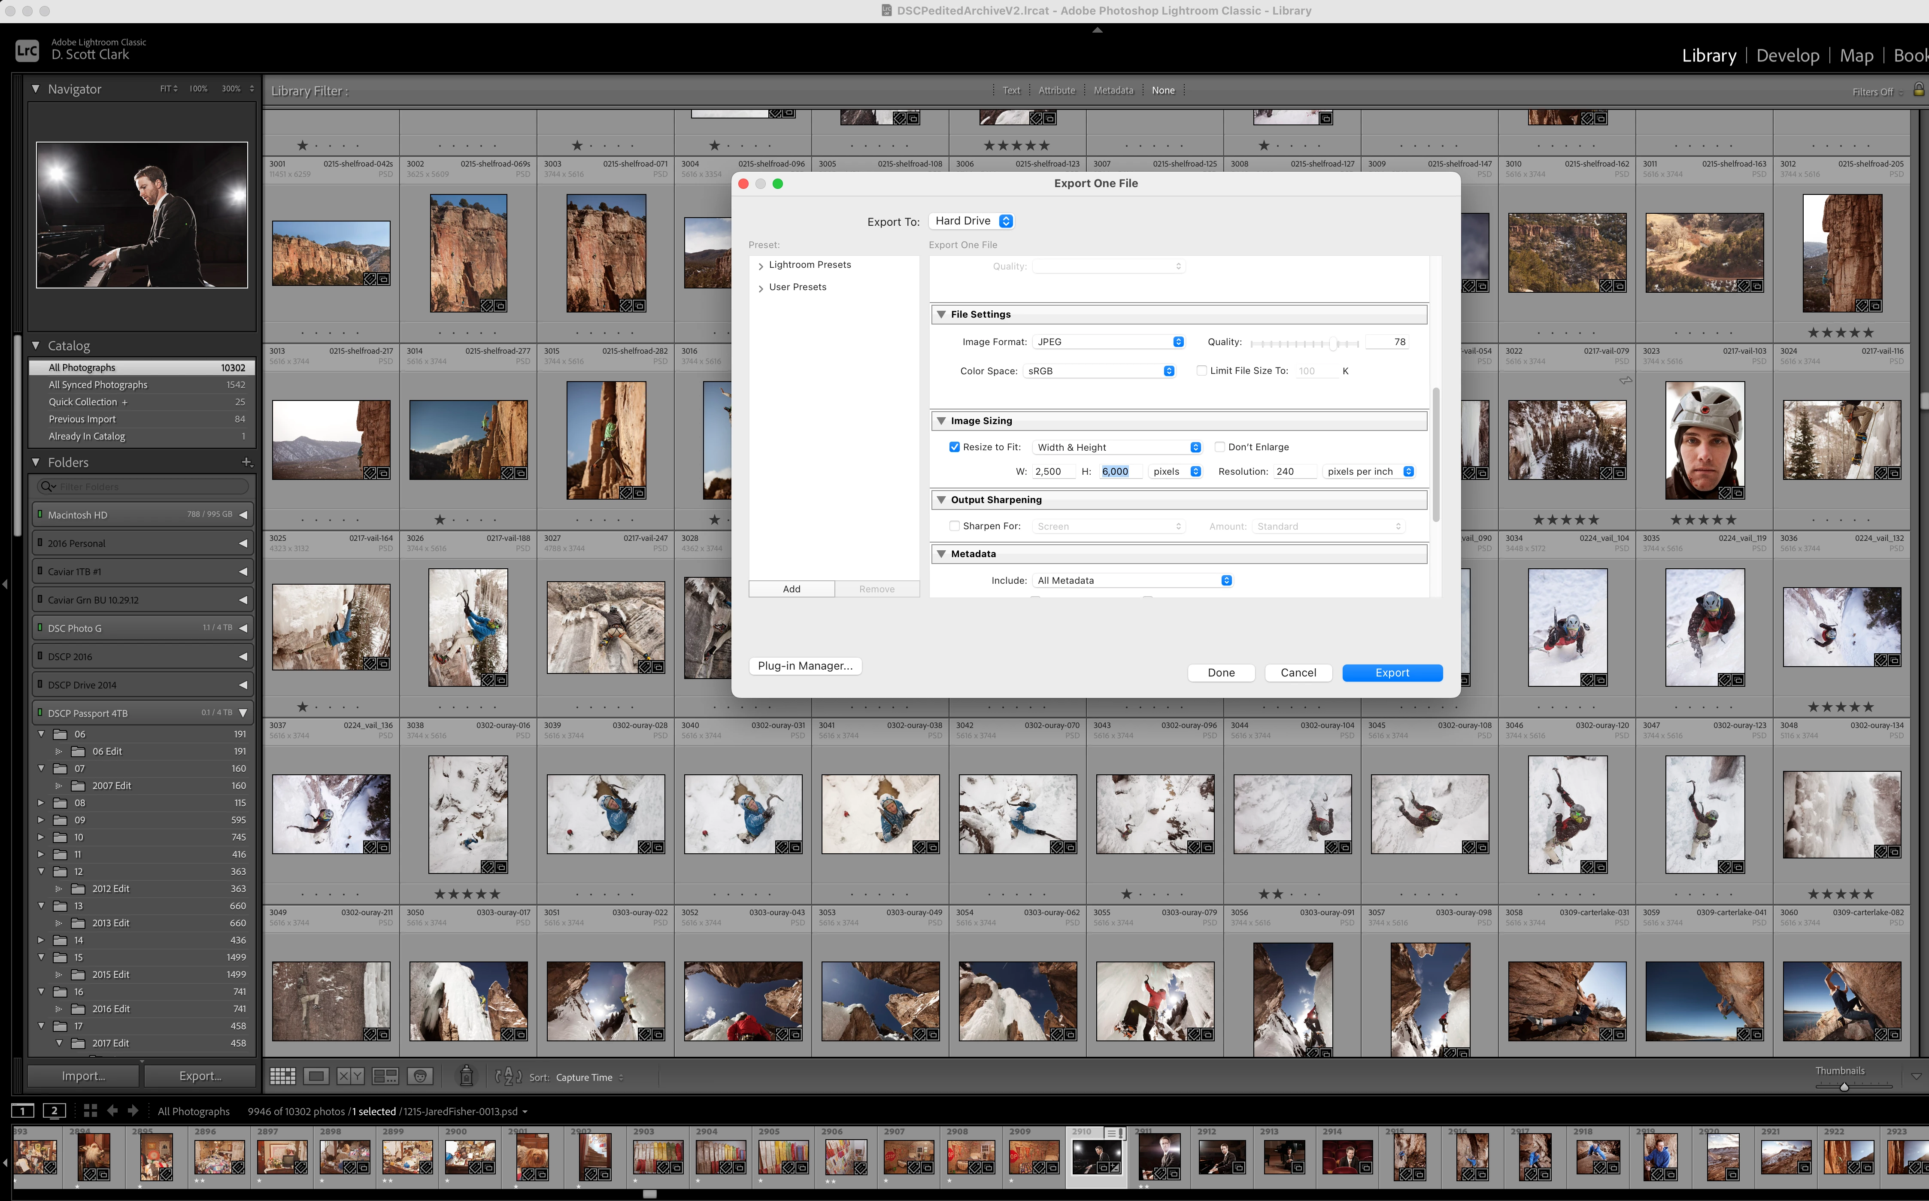This screenshot has width=1929, height=1201.
Task: Expand the Lightroom Presets group
Action: 761,265
